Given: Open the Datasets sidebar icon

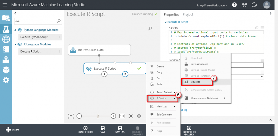Looking at the screenshot, I should click(6, 60).
